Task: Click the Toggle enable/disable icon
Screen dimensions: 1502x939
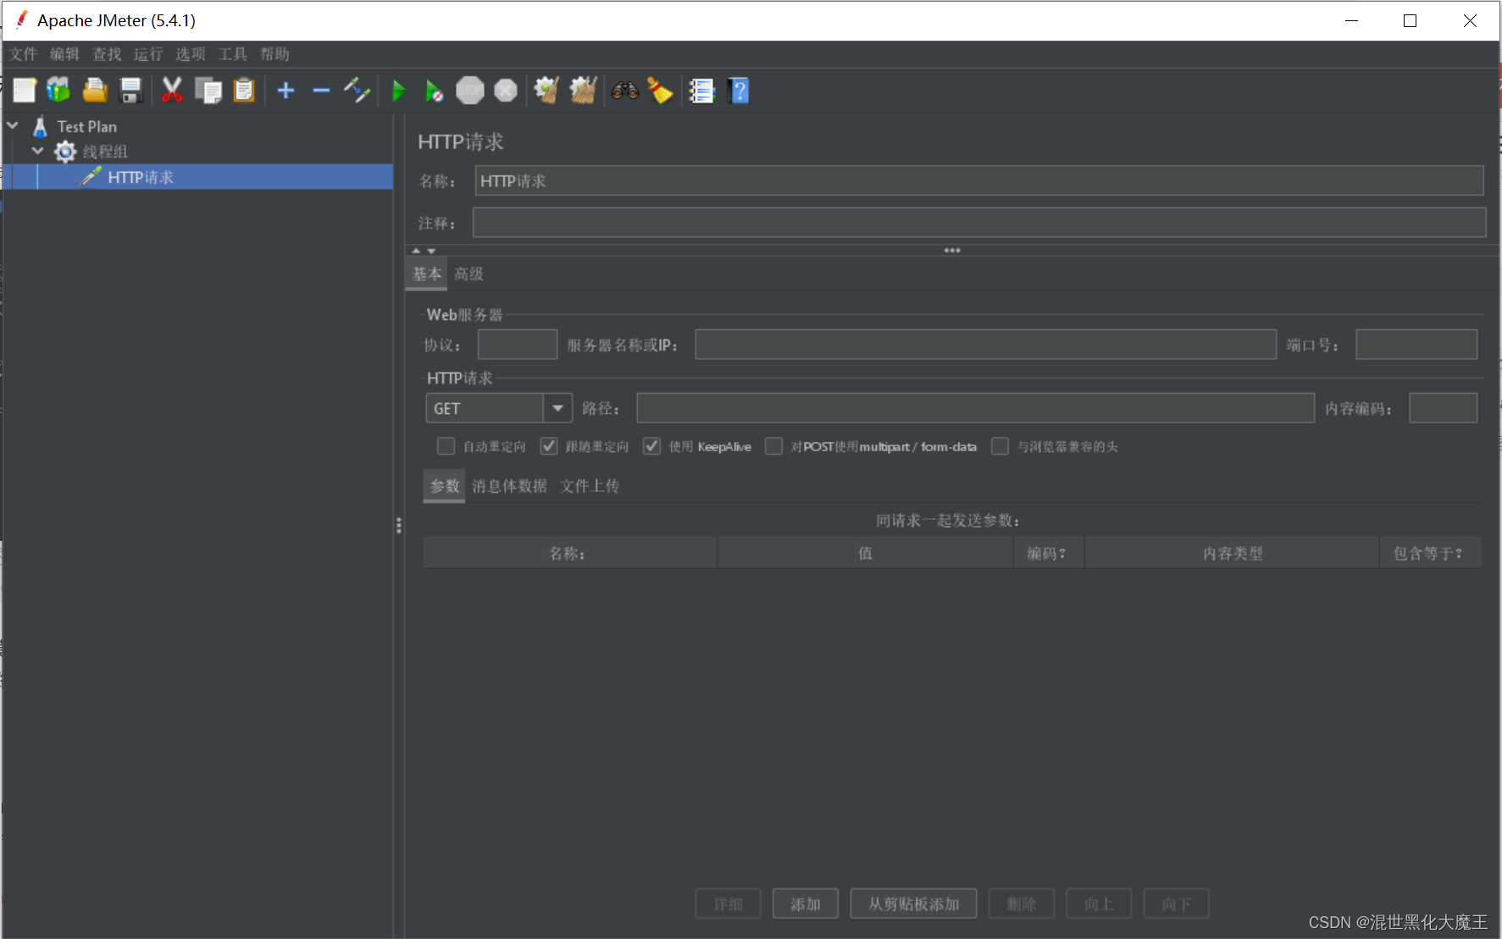Action: (357, 90)
